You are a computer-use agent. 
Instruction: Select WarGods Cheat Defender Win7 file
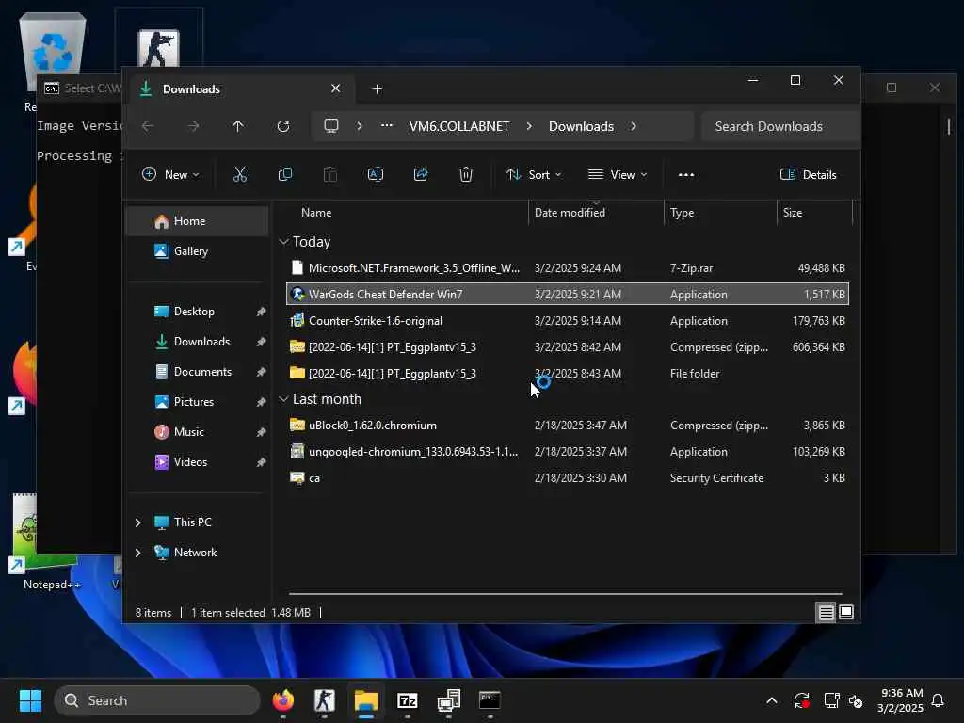(x=568, y=295)
